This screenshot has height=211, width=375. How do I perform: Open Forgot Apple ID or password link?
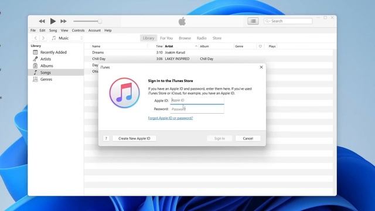point(171,118)
